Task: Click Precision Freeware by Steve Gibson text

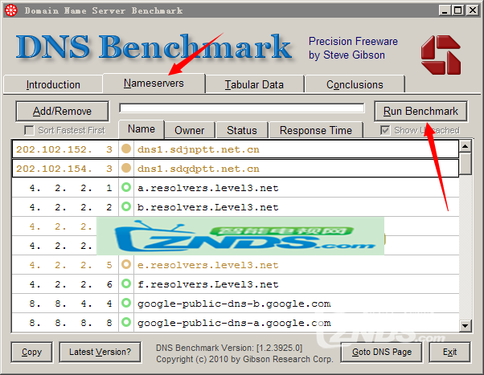Action: (353, 48)
